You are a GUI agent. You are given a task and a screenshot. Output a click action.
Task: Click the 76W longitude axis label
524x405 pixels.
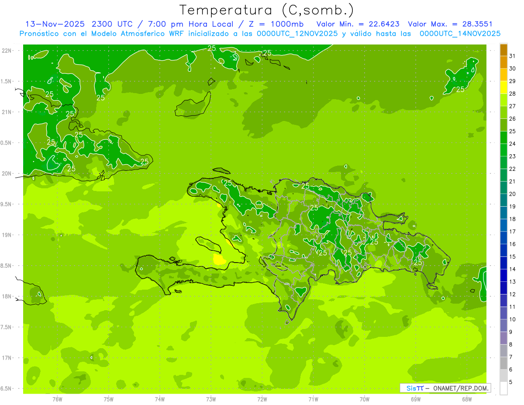click(x=57, y=399)
